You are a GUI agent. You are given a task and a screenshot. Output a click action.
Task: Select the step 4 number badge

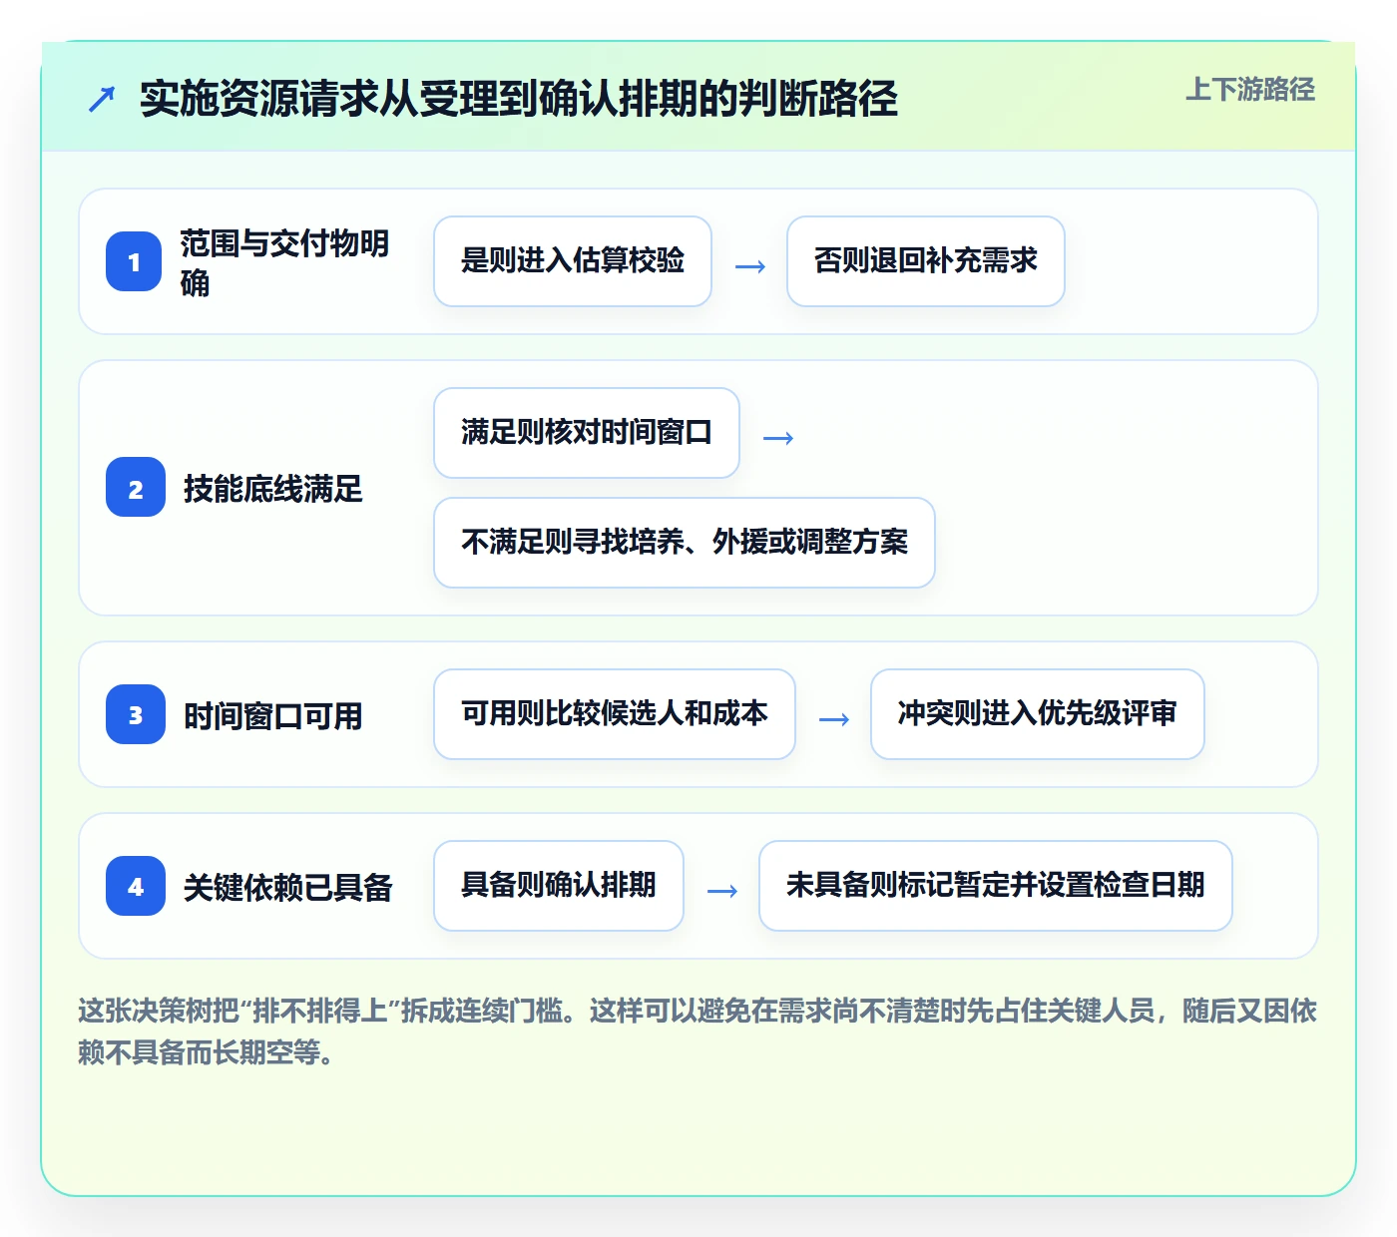tap(136, 886)
